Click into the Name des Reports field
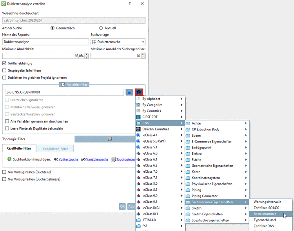Image resolution: width=294 pixels, height=231 pixels. point(45,42)
